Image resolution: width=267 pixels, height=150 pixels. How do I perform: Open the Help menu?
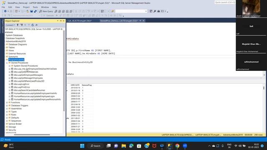[55, 7]
